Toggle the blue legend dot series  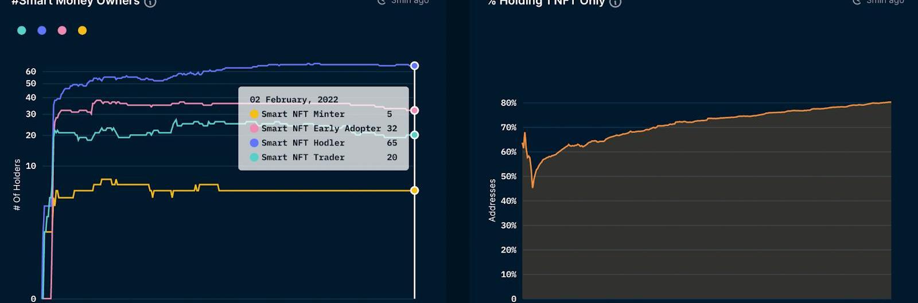(x=42, y=30)
